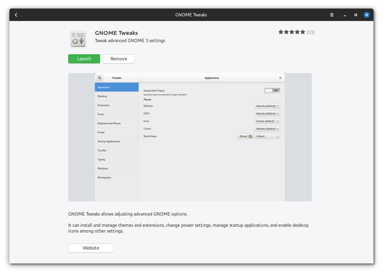Open the hamburger menu in title bar
384x275 pixels.
(x=332, y=15)
